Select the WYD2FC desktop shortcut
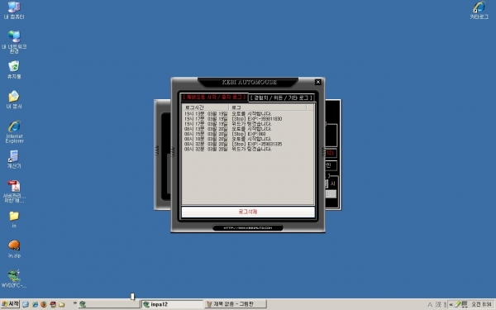This screenshot has width=496, height=310. click(14, 279)
